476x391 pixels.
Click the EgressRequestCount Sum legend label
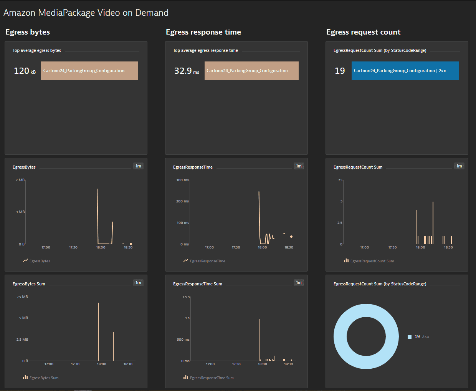pyautogui.click(x=372, y=261)
